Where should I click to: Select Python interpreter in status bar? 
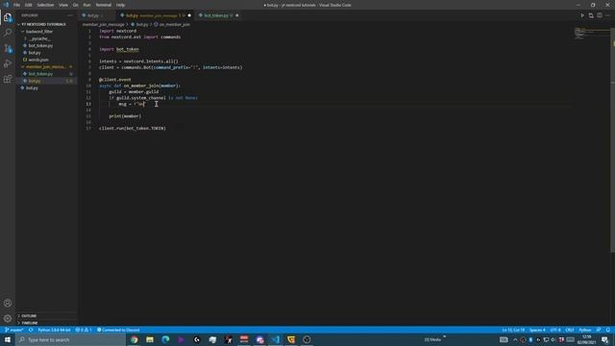tap(54, 330)
